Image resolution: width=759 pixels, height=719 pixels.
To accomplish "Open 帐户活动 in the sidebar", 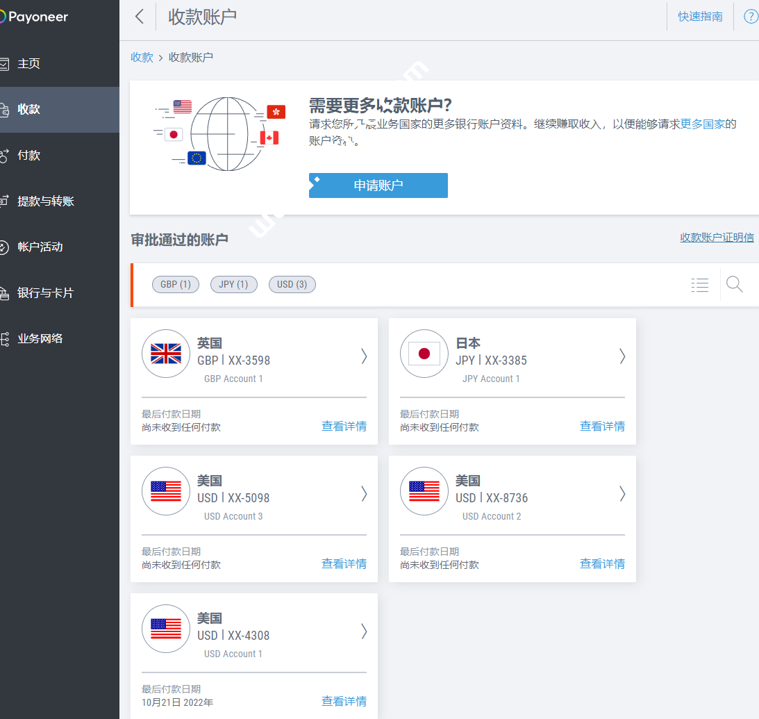I will 40,247.
